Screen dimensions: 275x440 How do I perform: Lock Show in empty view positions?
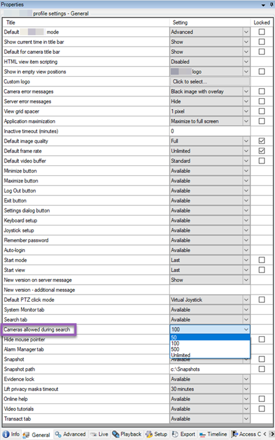(x=261, y=72)
